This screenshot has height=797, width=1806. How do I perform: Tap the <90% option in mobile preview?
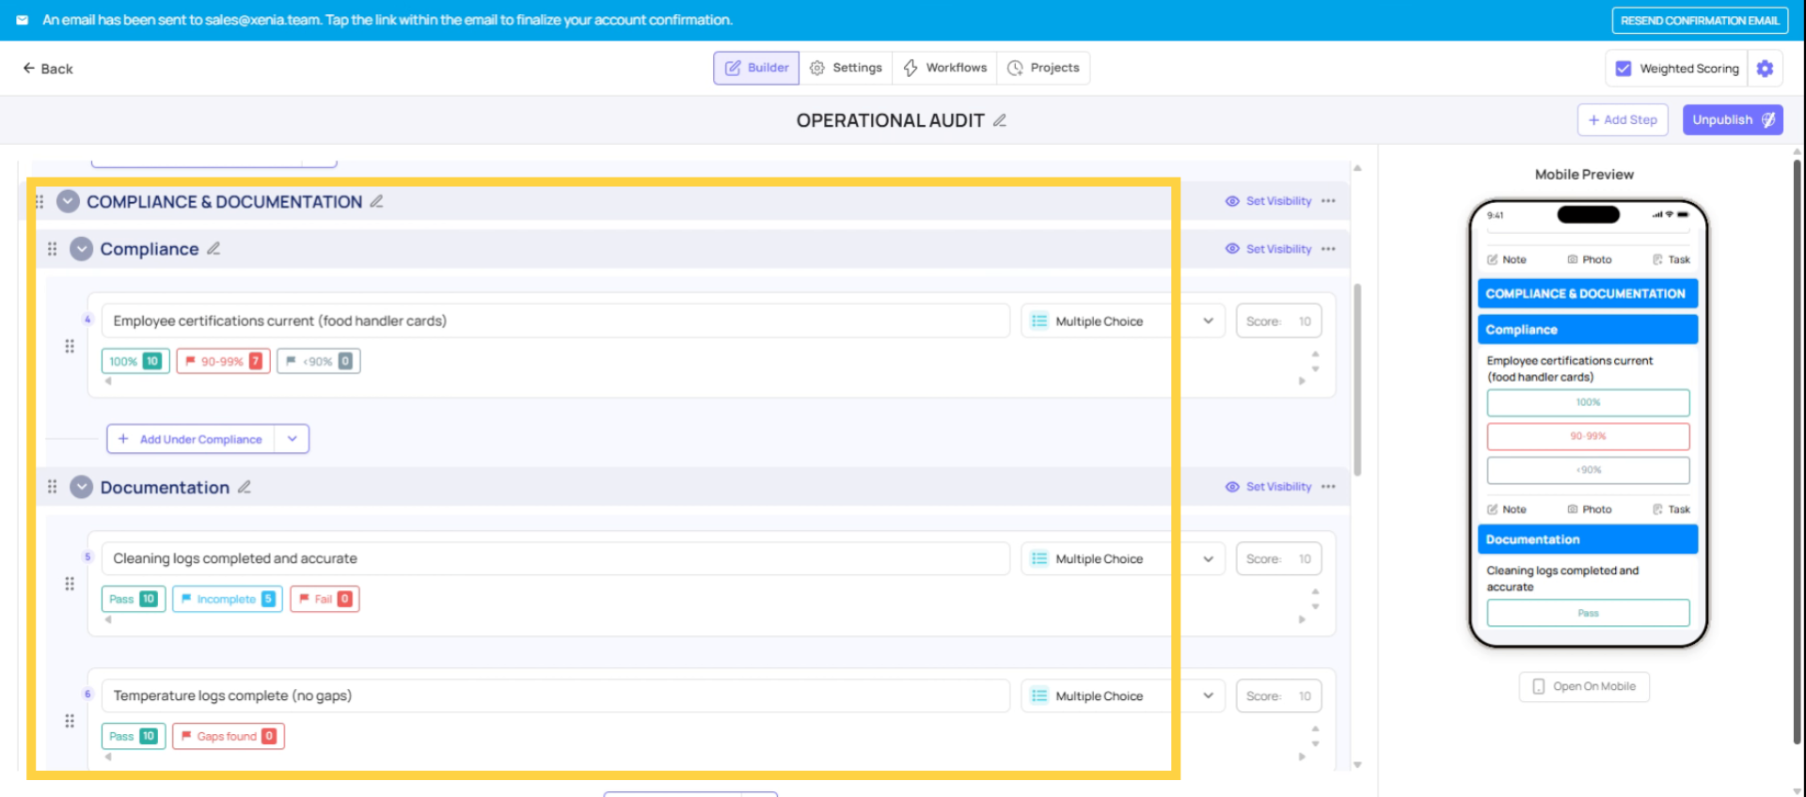click(x=1588, y=470)
